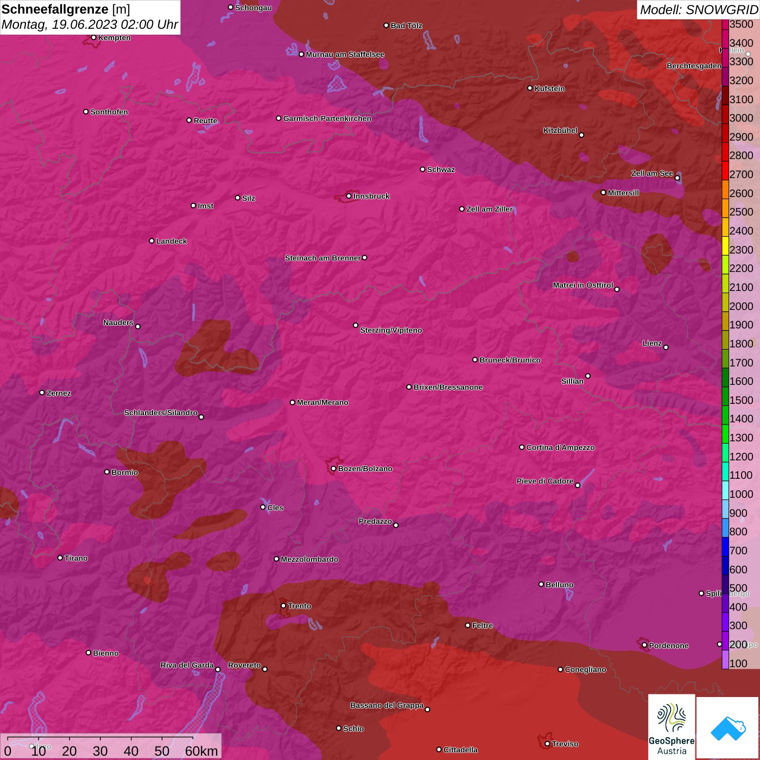Click the Cittadella label
Image resolution: width=760 pixels, height=760 pixels.
(460, 750)
